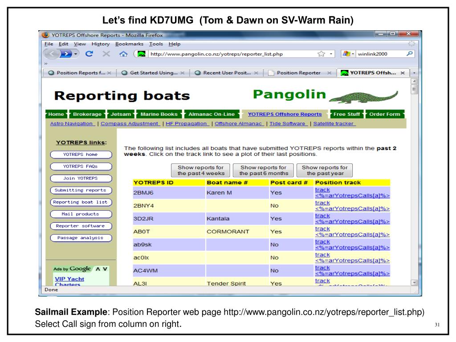
Task: Switch to the Recent User Posit... tab
Action: click(x=226, y=73)
